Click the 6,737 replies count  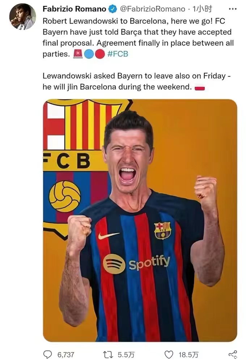point(66,355)
